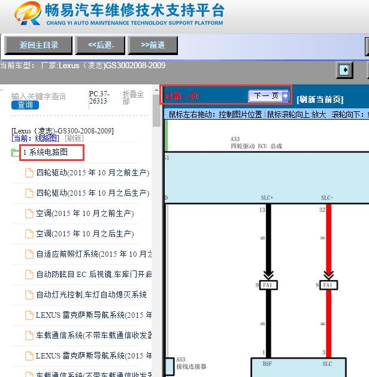
Task: Click the A53 接线连接器 label
Action: point(191,363)
